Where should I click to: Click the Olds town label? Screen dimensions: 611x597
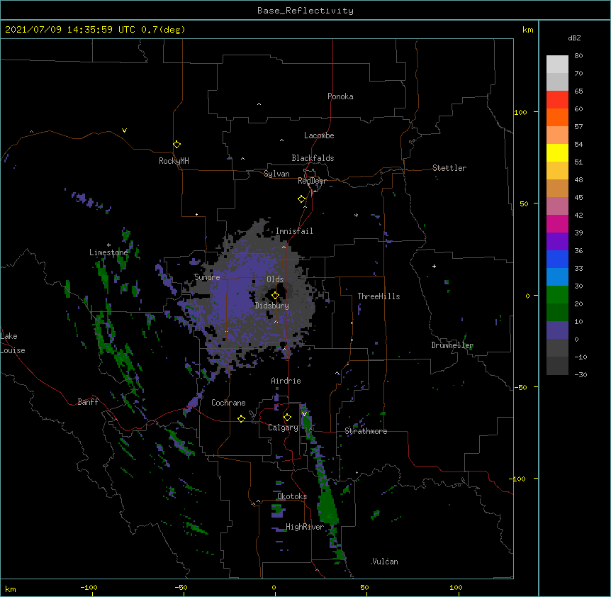[x=275, y=279]
